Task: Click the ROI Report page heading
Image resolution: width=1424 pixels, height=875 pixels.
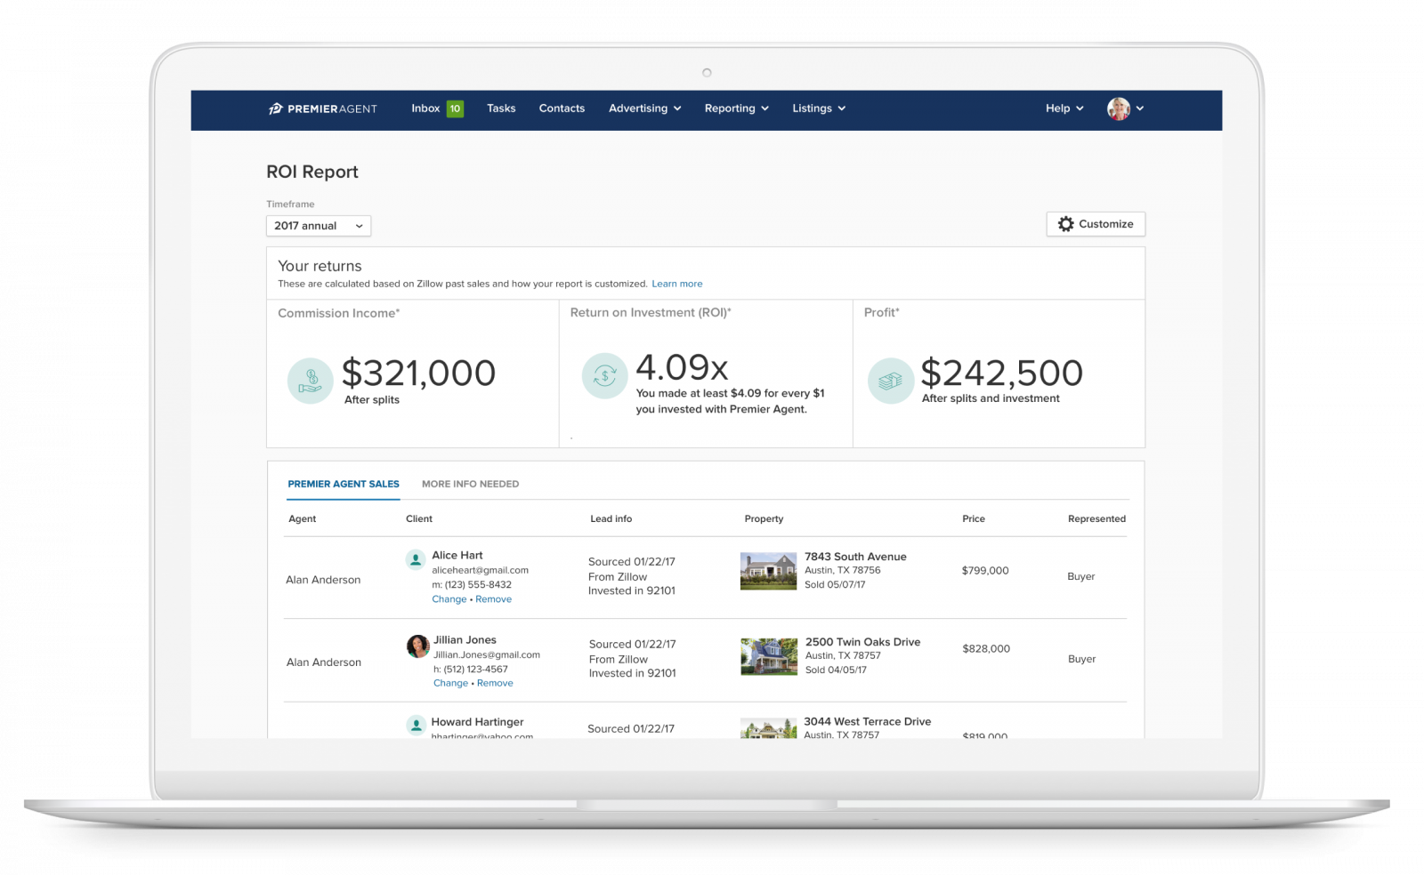Action: pos(312,172)
